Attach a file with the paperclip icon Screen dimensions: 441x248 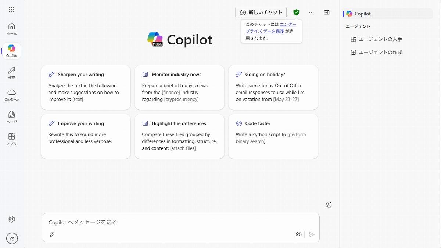[52, 234]
